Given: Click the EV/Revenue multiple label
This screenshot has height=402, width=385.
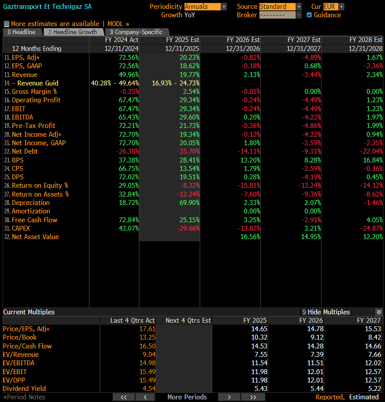Looking at the screenshot, I should (21, 355).
